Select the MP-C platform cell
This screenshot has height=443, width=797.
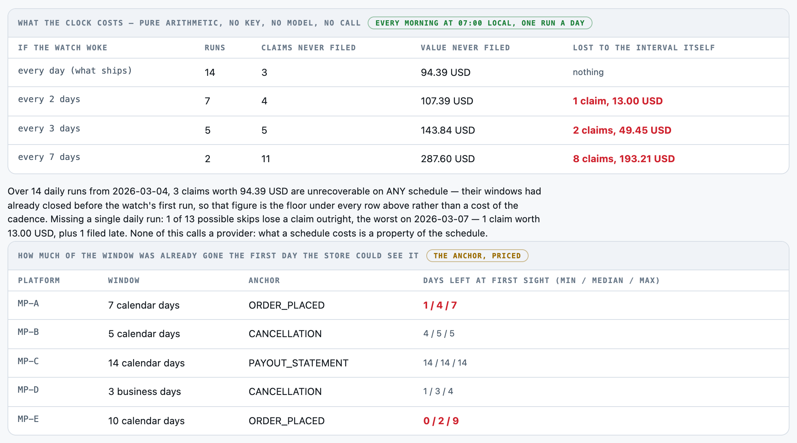28,361
